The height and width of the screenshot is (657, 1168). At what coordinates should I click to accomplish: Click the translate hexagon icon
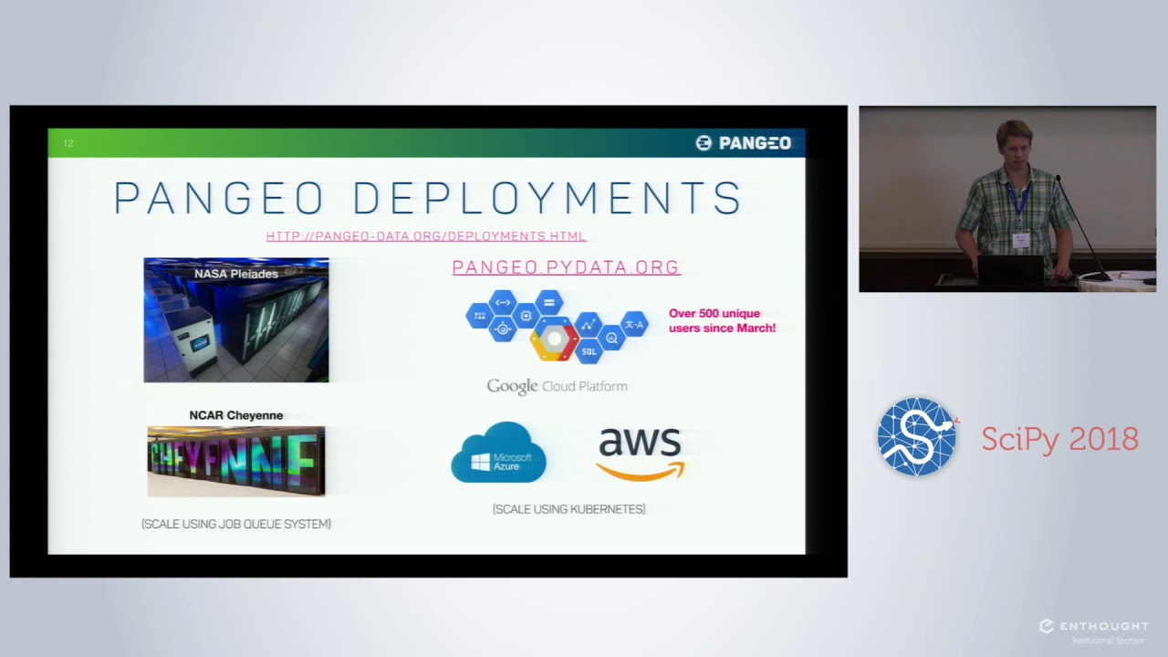634,324
